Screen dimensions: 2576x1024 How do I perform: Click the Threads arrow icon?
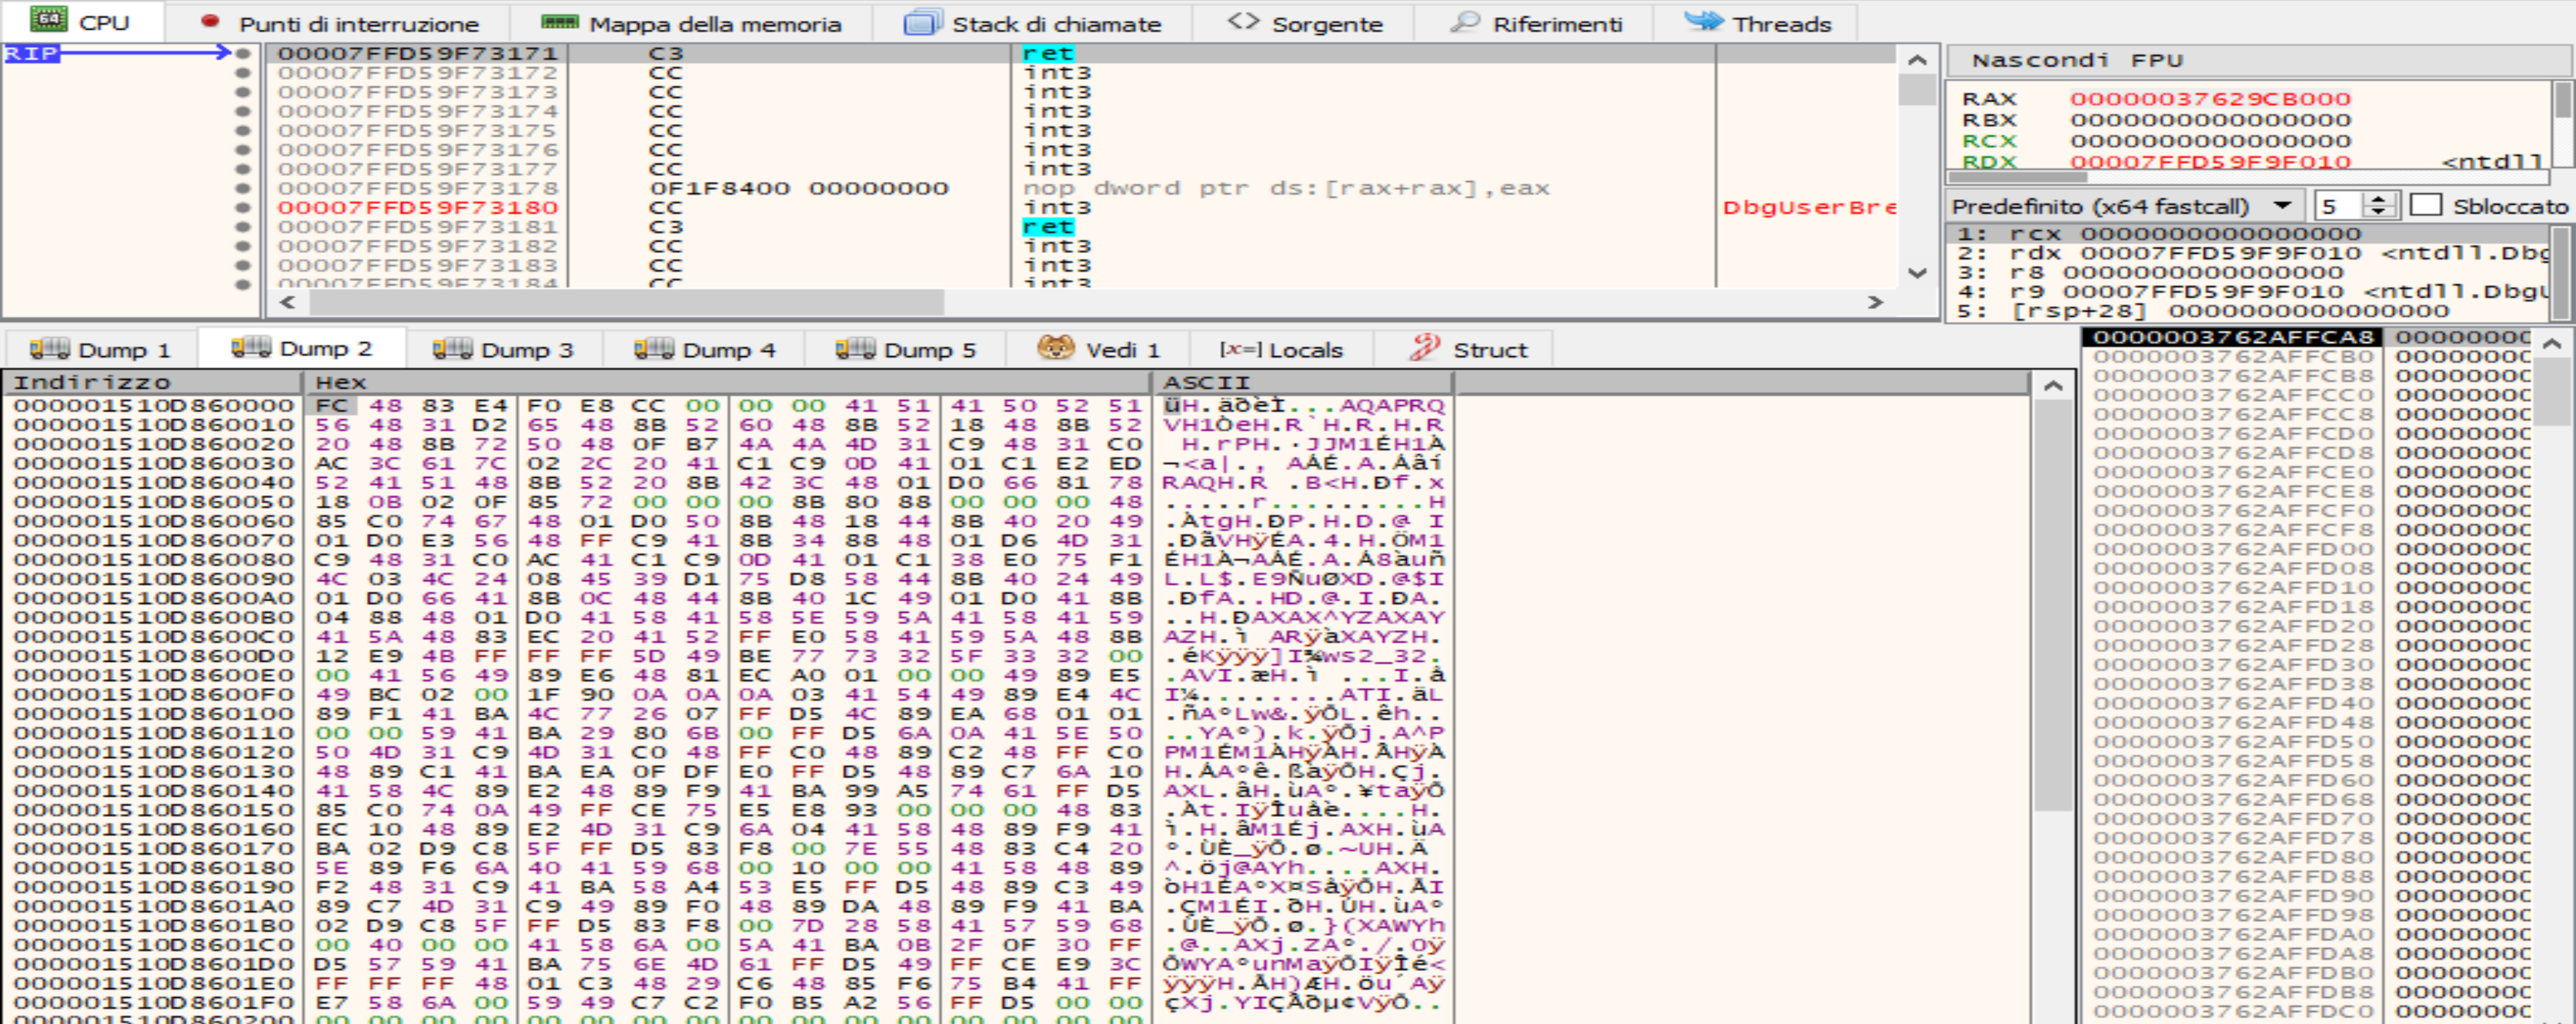[1703, 21]
